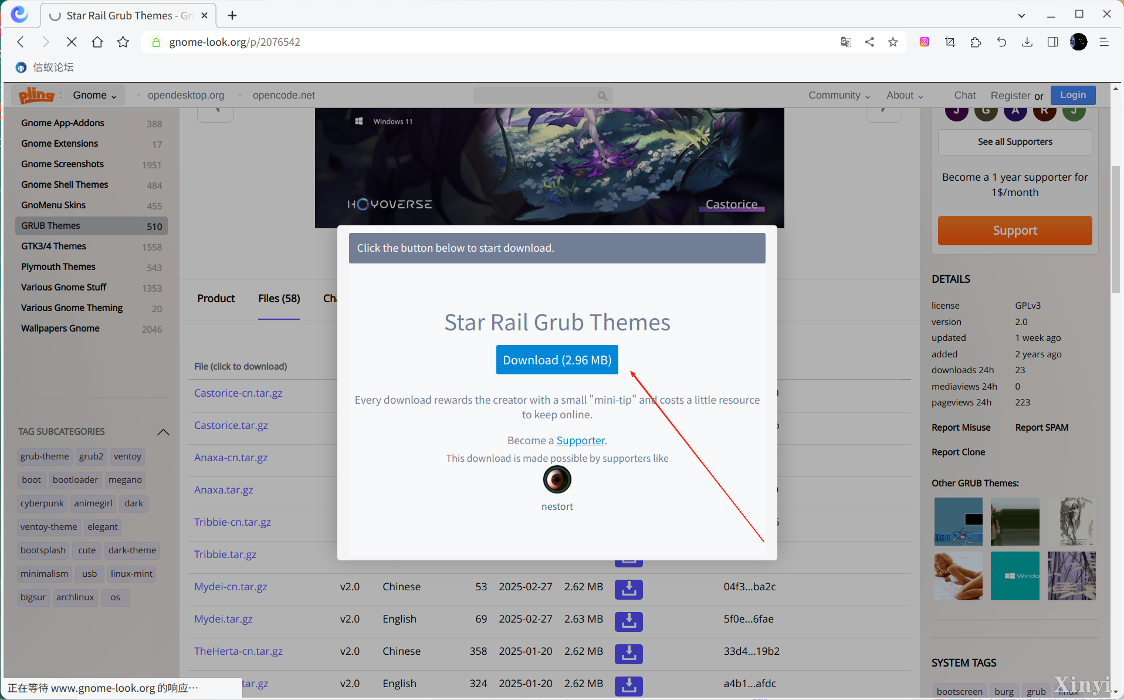Click the Pling logo
This screenshot has height=700, width=1124.
click(36, 94)
